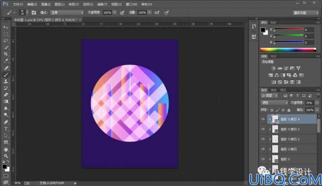The image size is (322, 186).
Task: Add a Color Balance adjustment
Action: pos(277,75)
